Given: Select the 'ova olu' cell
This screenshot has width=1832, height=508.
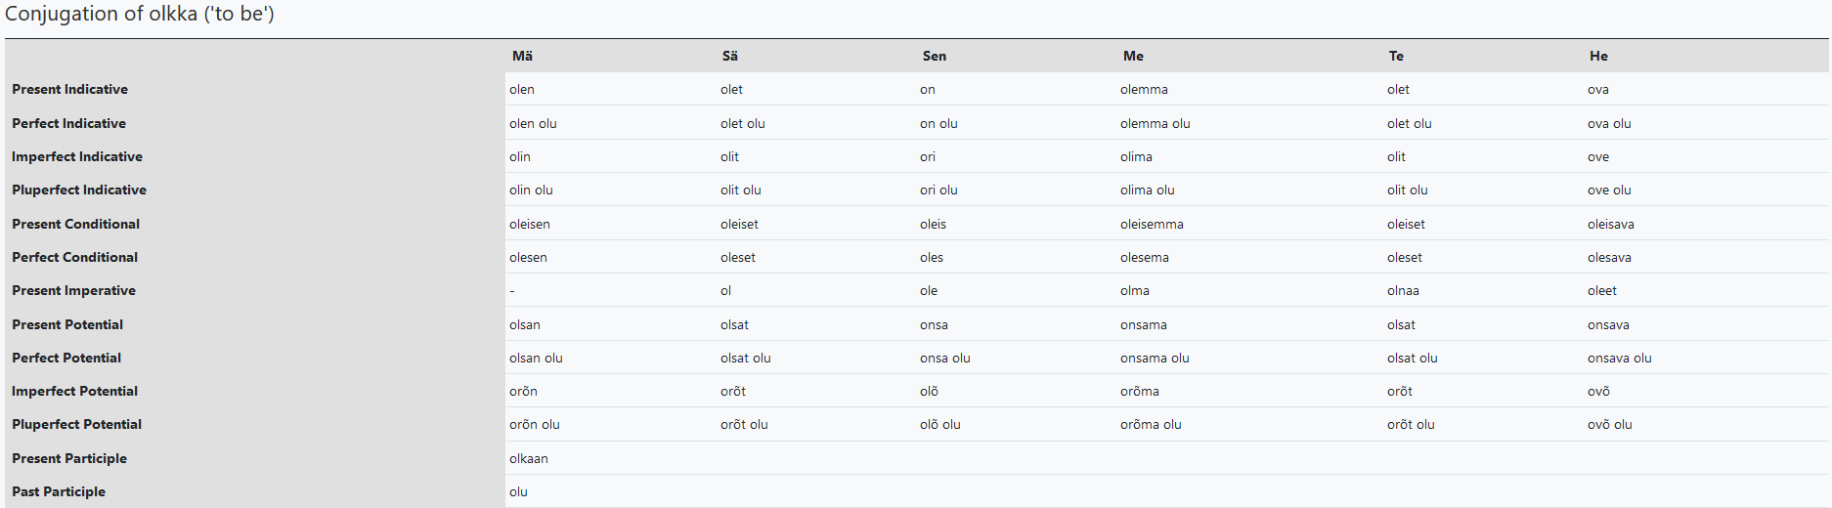Looking at the screenshot, I should click(1609, 123).
